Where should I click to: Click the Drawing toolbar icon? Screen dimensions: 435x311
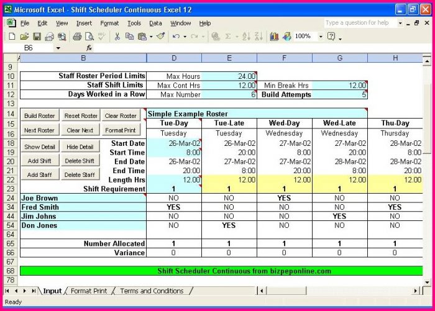[287, 36]
